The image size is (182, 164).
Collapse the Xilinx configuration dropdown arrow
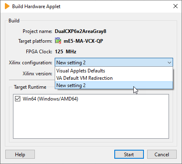(169, 63)
